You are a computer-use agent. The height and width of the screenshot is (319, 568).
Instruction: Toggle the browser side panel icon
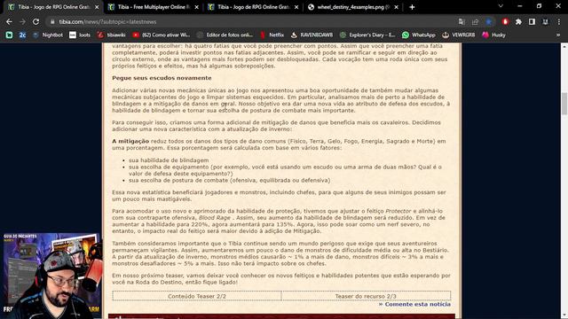532,21
